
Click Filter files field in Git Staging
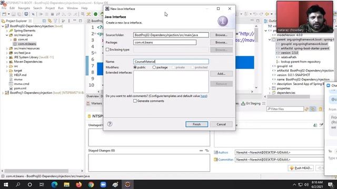[x=285, y=109]
